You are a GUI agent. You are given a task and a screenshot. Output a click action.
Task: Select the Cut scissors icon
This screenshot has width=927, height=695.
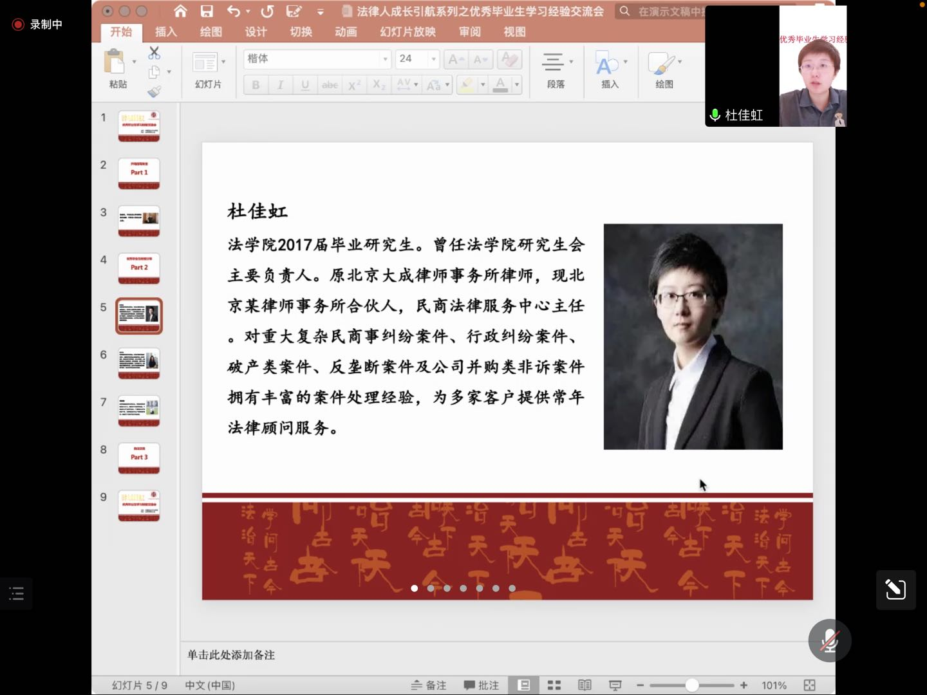click(x=154, y=53)
